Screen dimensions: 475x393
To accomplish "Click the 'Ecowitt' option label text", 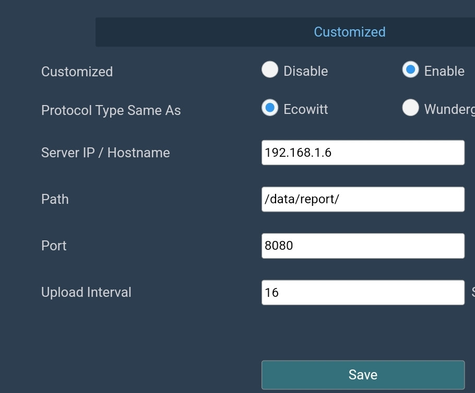I will click(x=305, y=109).
